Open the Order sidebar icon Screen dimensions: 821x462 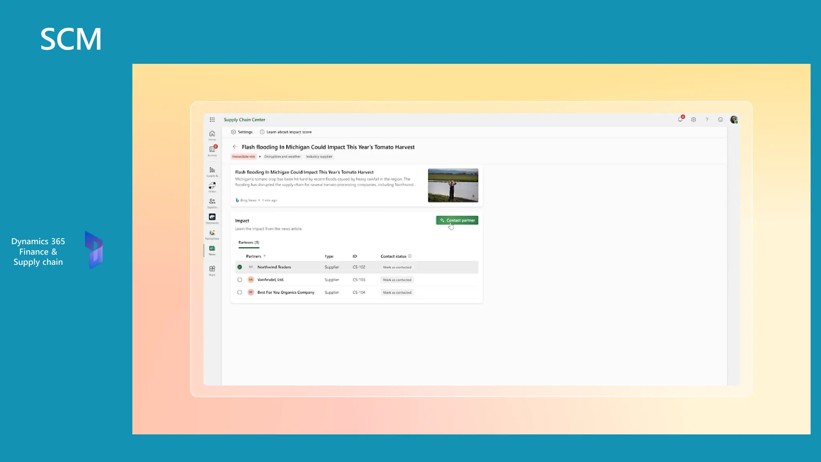tap(212, 187)
